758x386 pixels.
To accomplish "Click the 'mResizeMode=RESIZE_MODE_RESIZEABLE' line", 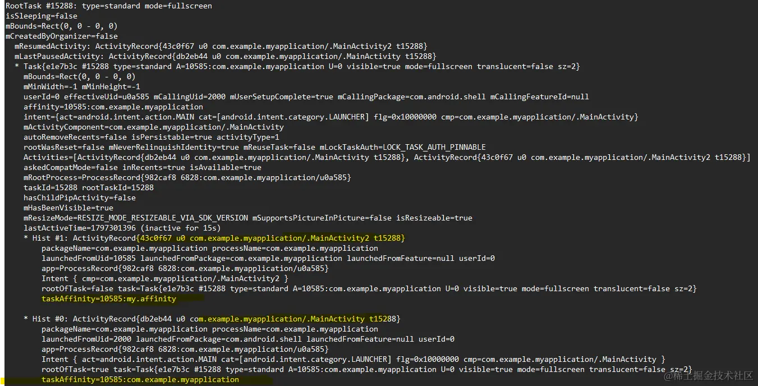I will (248, 218).
